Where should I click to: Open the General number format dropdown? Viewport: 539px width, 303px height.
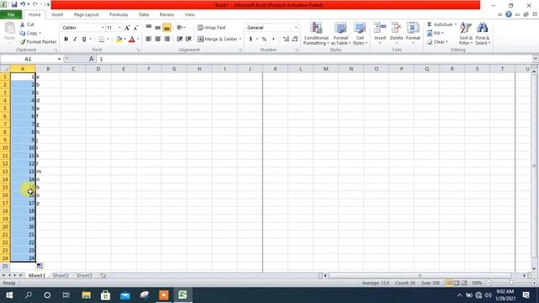pyautogui.click(x=296, y=28)
